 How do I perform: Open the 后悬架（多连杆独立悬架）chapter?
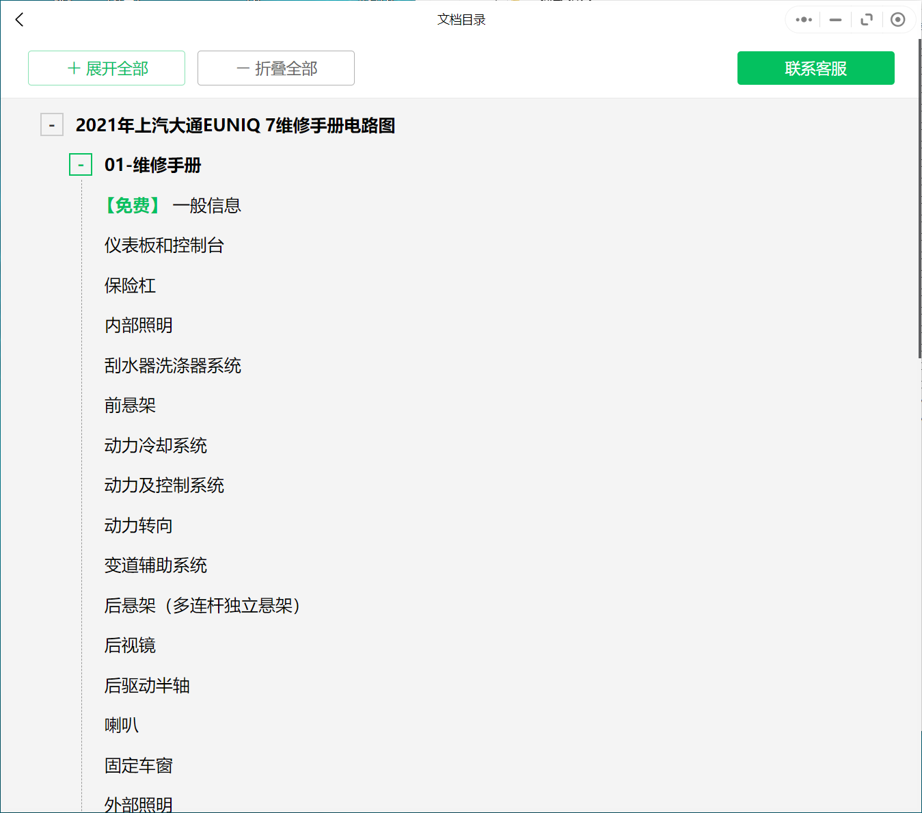pos(203,605)
